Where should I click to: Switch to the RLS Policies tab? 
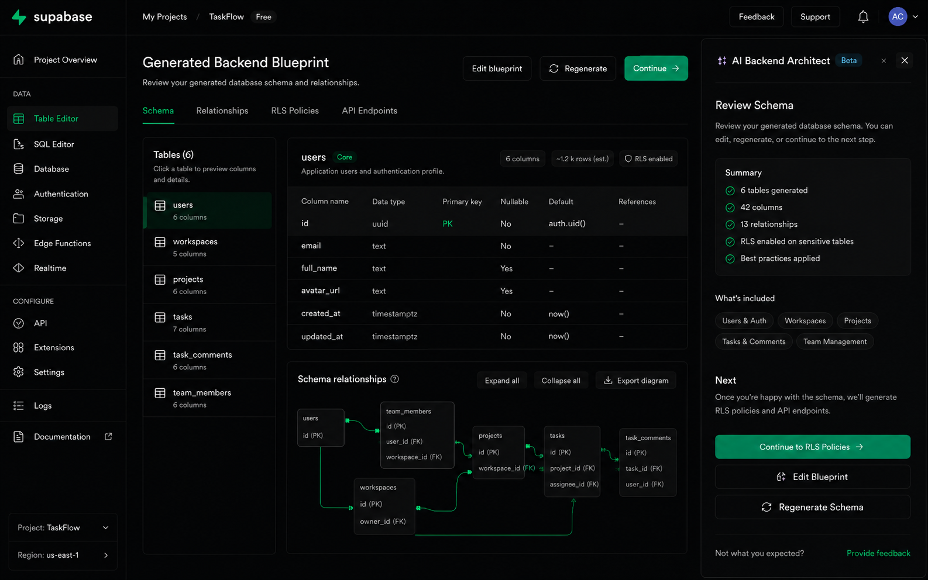(x=295, y=111)
